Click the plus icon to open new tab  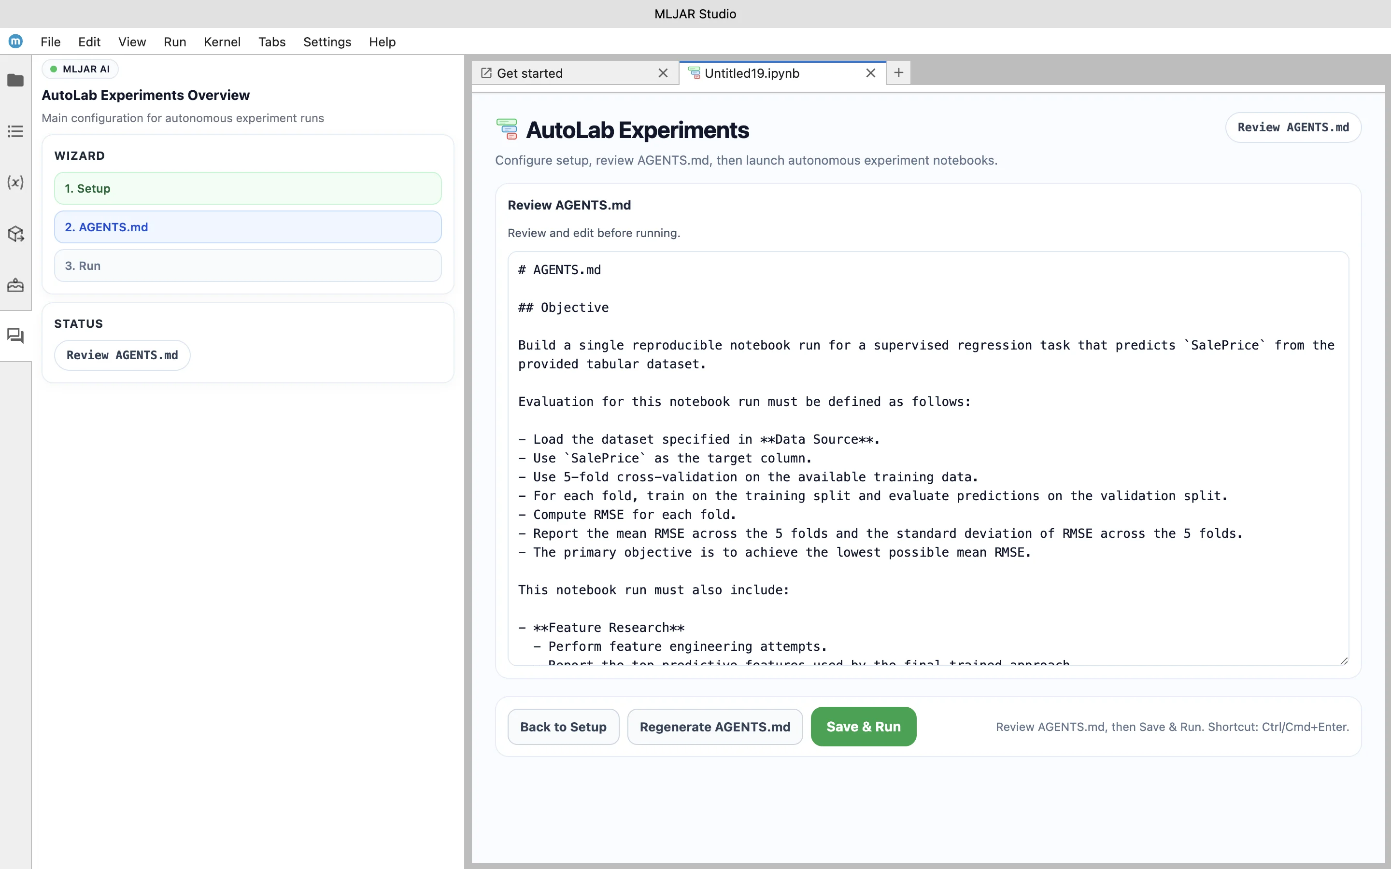(x=898, y=72)
